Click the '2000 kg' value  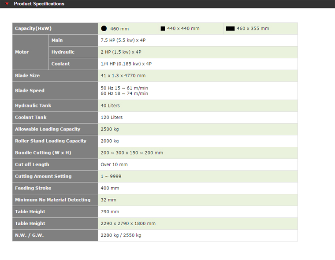(x=110, y=141)
